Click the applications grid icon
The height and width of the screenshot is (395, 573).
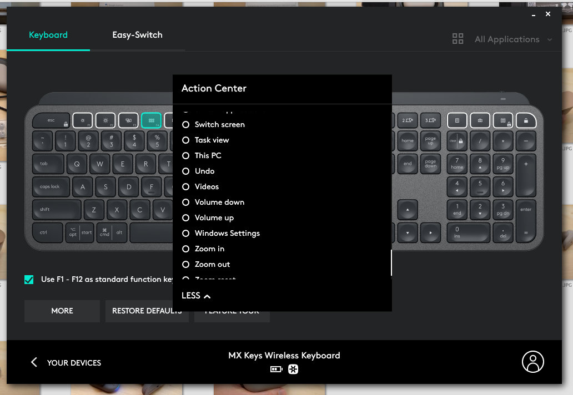(x=458, y=39)
